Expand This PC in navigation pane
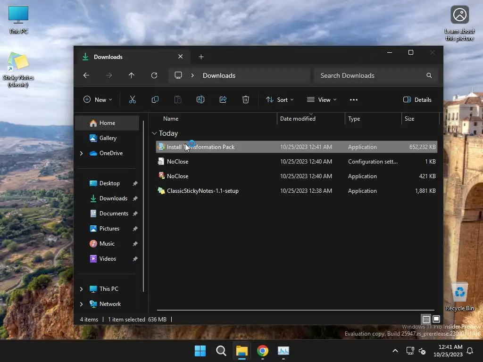The image size is (483, 362). click(x=81, y=289)
